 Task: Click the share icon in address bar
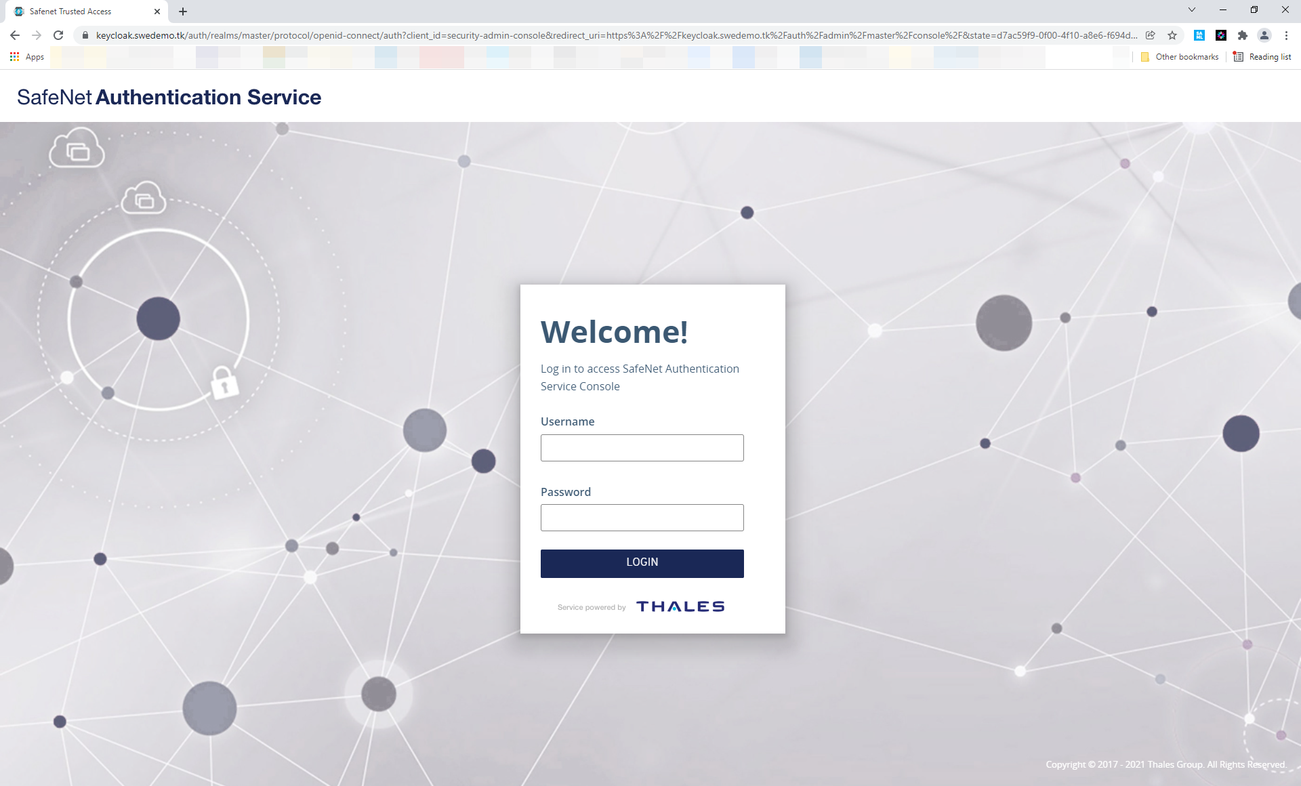[1150, 35]
